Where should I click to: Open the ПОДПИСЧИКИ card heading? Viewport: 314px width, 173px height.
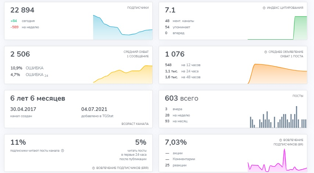tap(138, 8)
